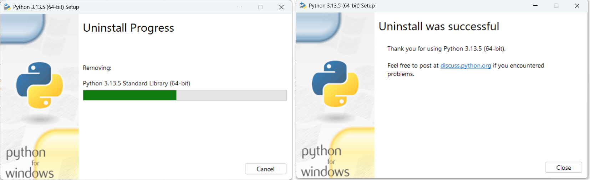590x180 pixels.
Task: Click the Python 3.13.5 Standard Library label
Action: tap(137, 83)
